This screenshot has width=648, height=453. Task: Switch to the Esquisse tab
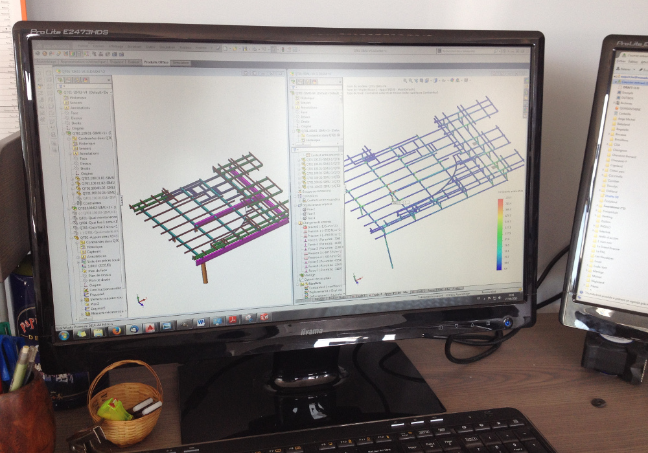coord(117,62)
